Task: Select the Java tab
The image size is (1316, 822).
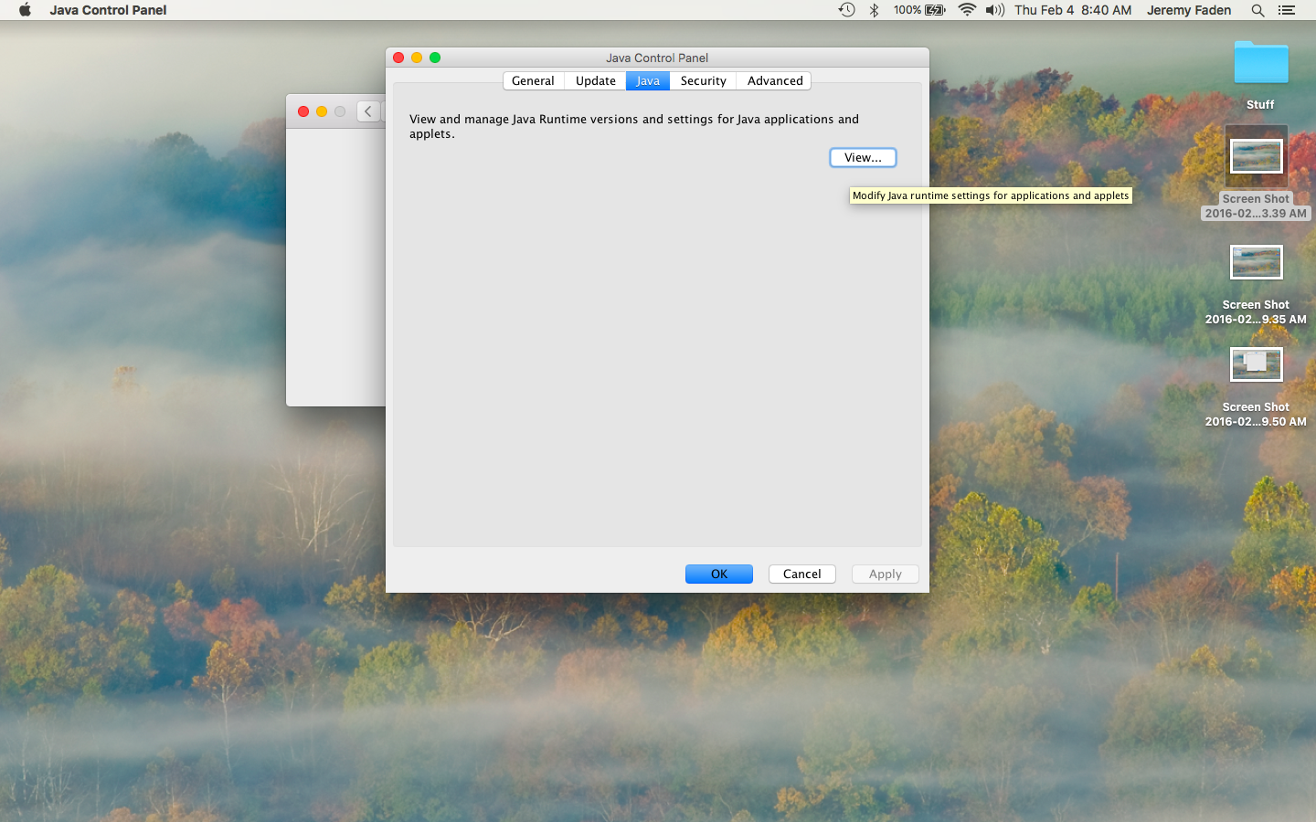Action: point(648,80)
